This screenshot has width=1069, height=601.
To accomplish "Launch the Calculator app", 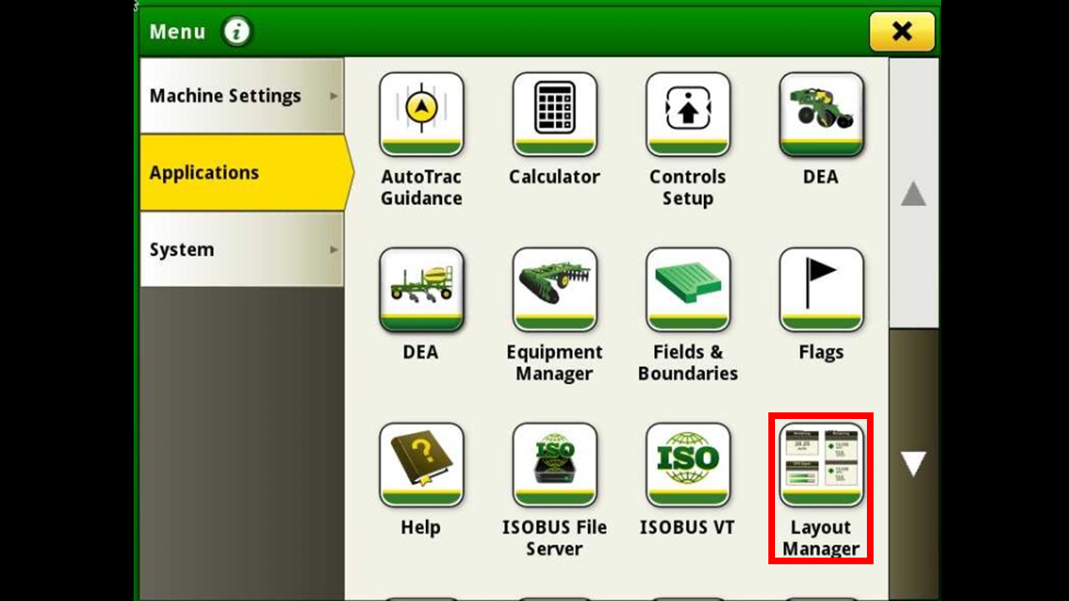I will 555,114.
